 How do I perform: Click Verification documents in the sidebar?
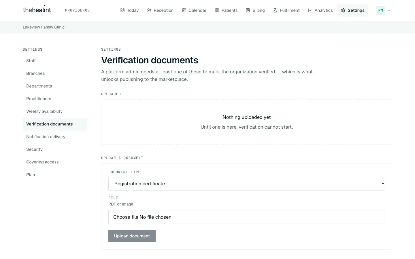[55, 124]
